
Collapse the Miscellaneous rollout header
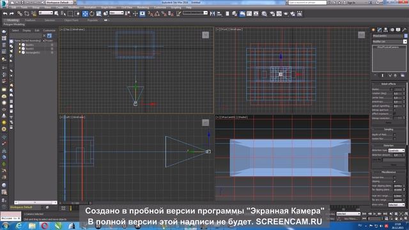coord(389,172)
